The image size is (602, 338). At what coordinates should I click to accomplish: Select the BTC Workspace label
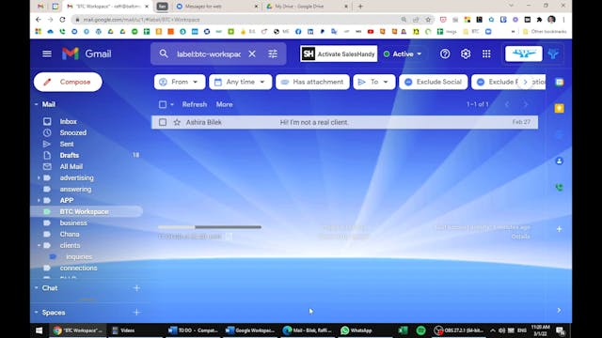point(84,212)
